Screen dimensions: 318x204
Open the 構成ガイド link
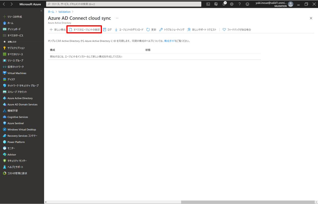pos(169,41)
